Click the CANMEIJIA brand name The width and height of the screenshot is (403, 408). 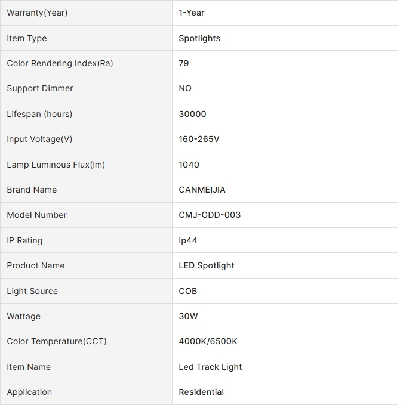click(x=202, y=190)
